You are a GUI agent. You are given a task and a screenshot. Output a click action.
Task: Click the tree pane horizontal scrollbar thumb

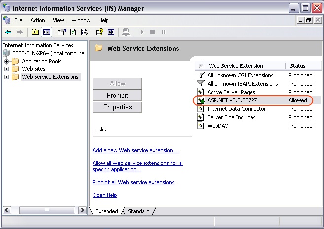(x=47, y=210)
